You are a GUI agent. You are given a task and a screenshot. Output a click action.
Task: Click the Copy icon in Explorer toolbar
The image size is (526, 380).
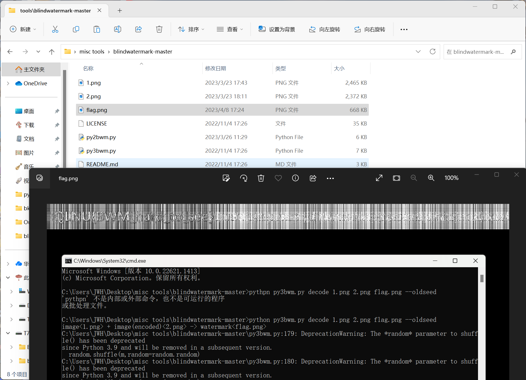(x=76, y=29)
